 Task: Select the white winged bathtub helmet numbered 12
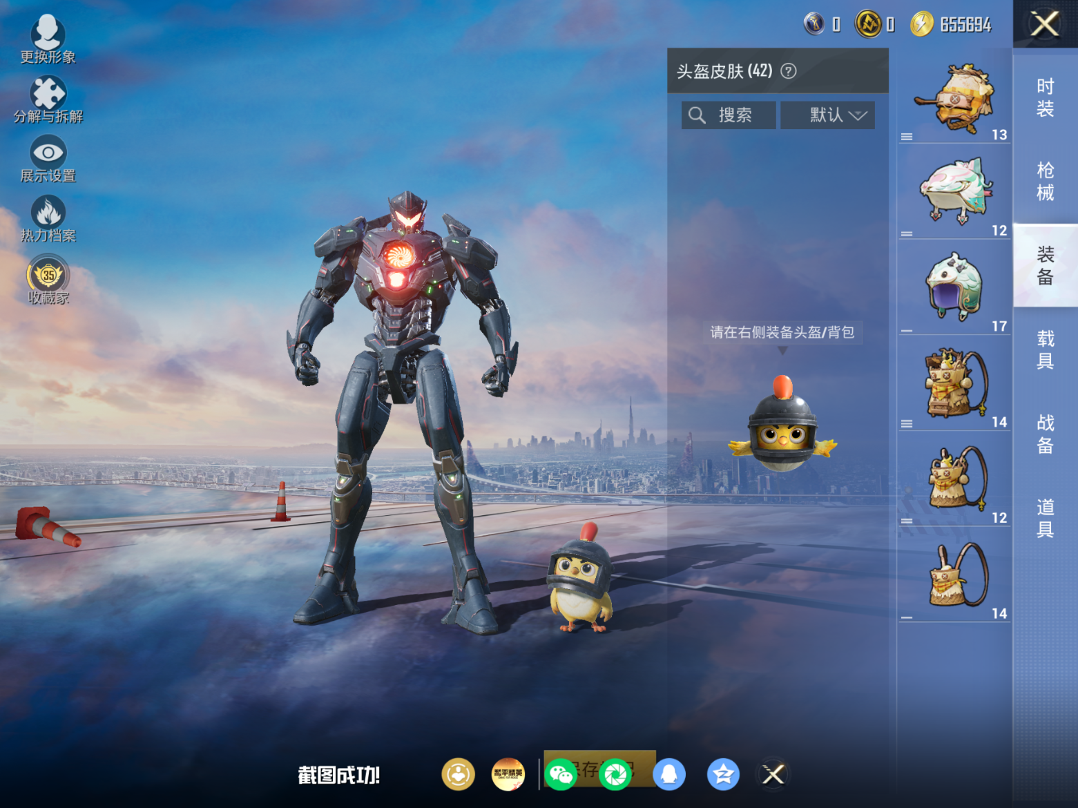[x=954, y=193]
